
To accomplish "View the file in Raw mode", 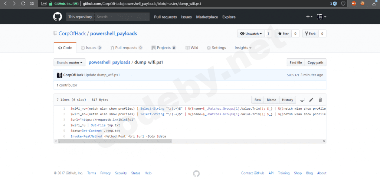I will pyautogui.click(x=258, y=100).
